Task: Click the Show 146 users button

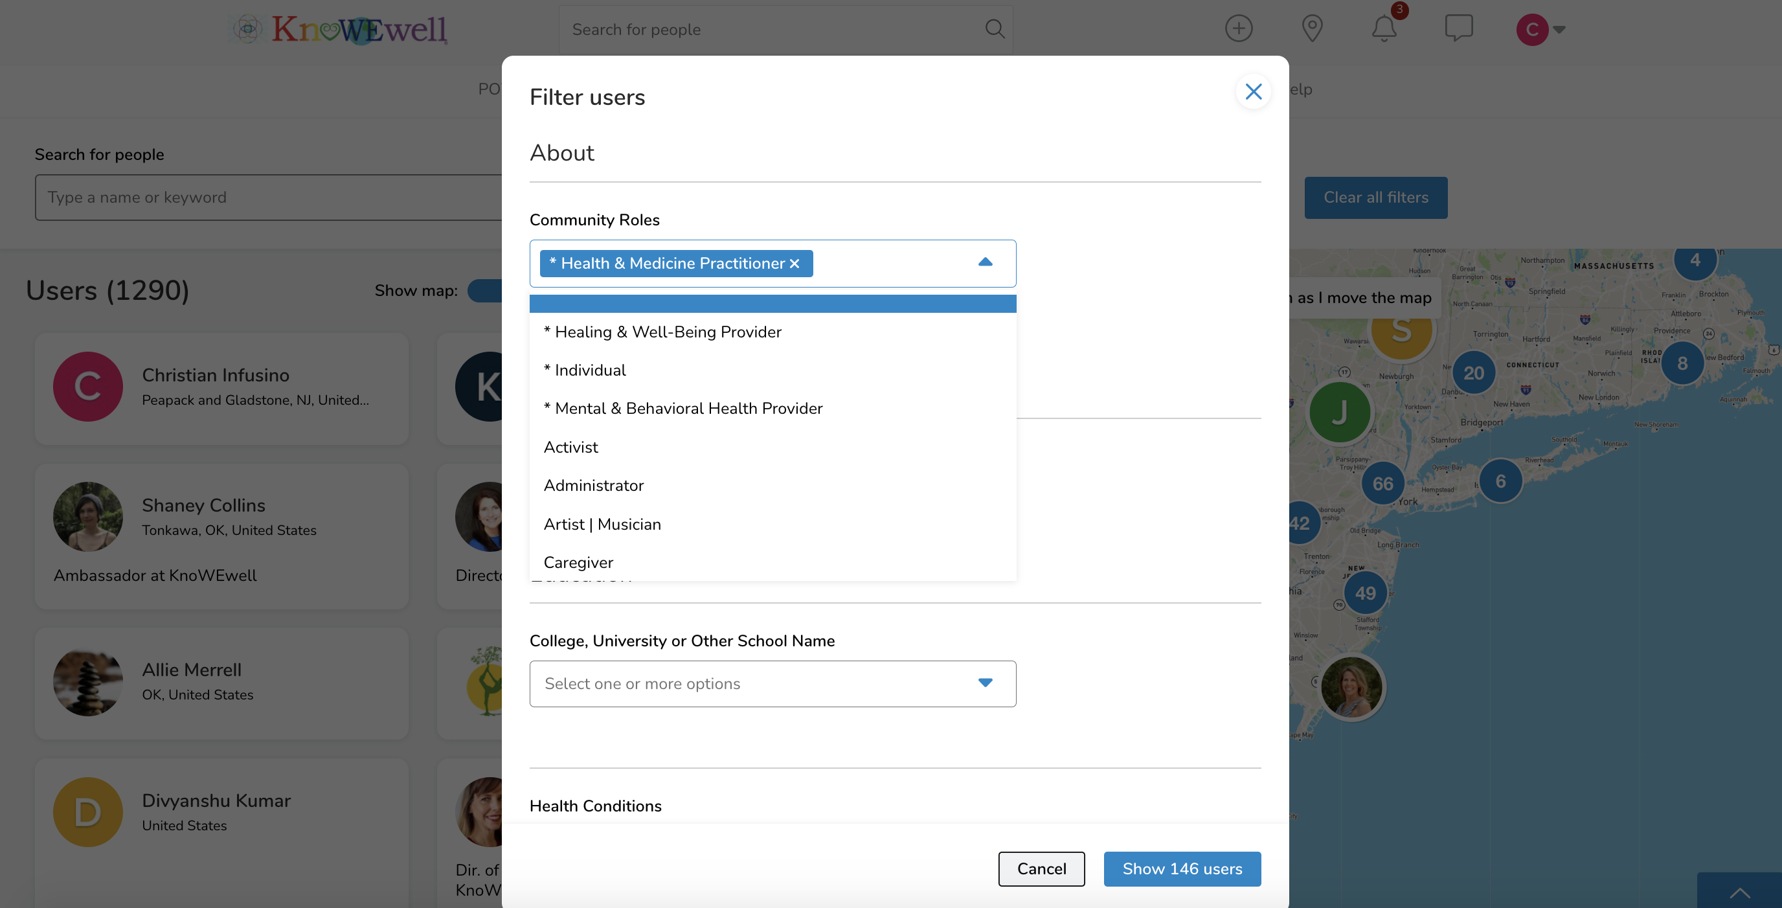Action: coord(1182,868)
